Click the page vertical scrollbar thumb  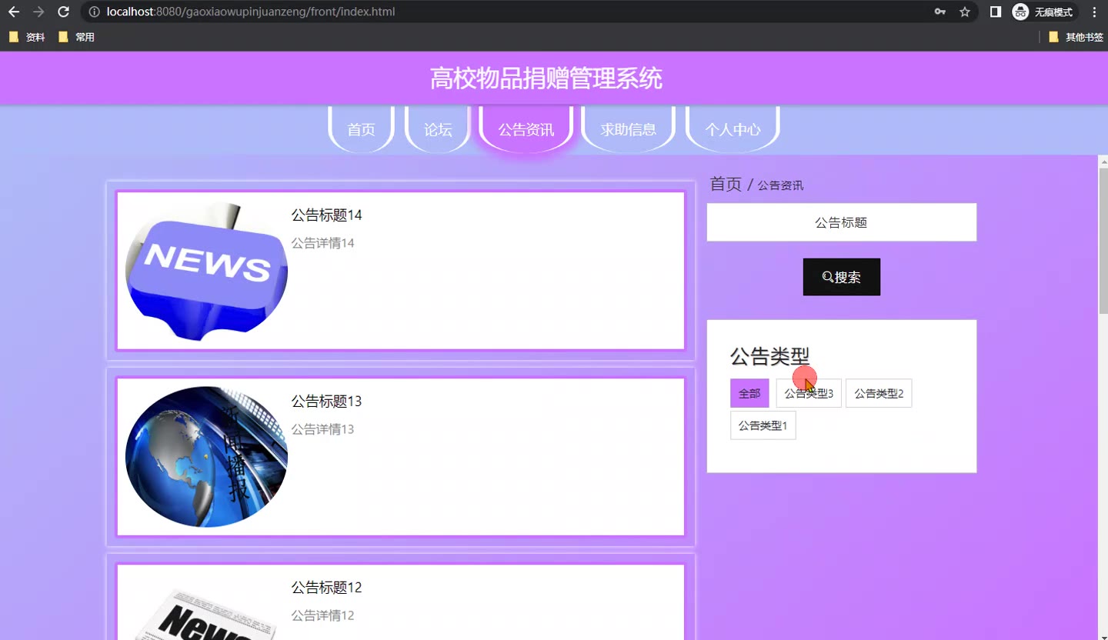point(1103,240)
